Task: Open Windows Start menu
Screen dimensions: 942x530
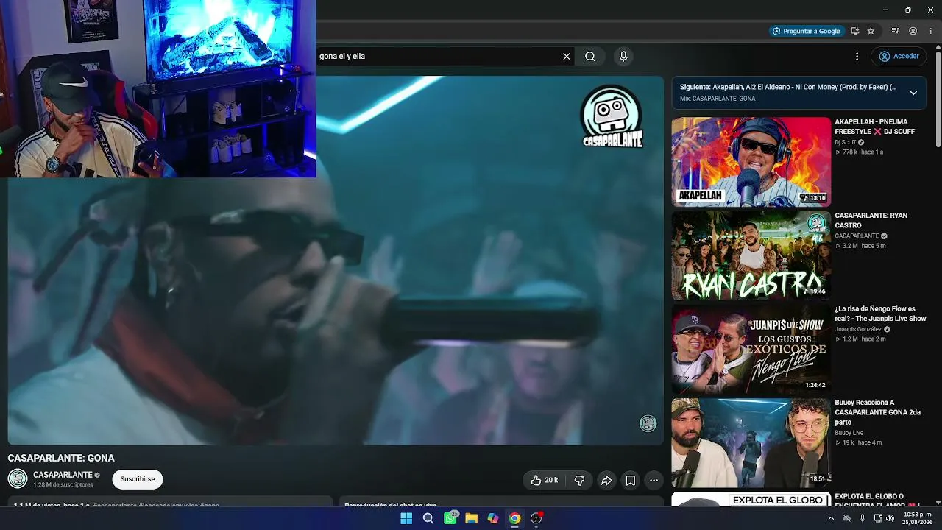Action: (406, 518)
